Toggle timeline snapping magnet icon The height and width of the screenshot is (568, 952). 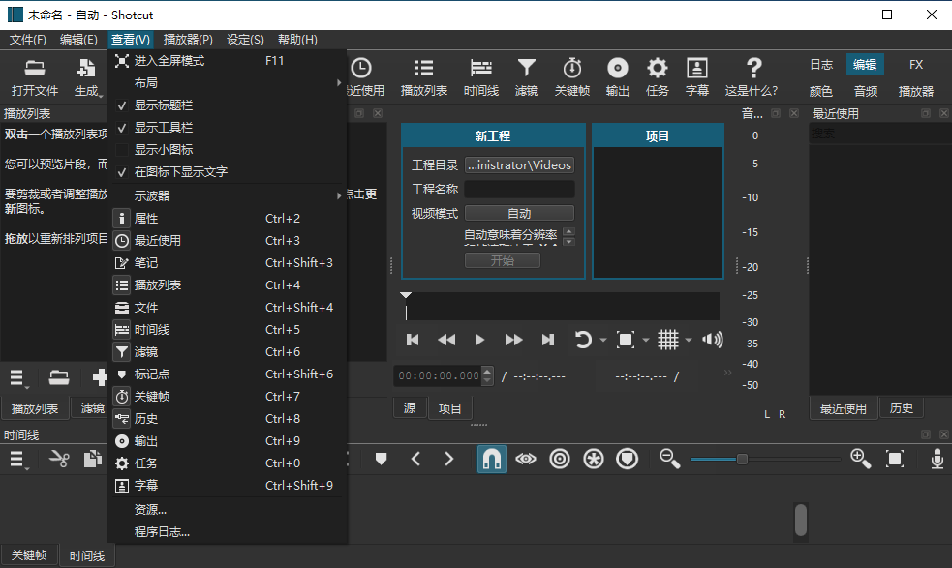click(x=491, y=459)
